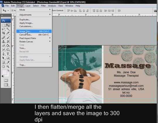Viewport: 158px width, 123px height.
Task: Open the File menu
Action: click(7, 6)
